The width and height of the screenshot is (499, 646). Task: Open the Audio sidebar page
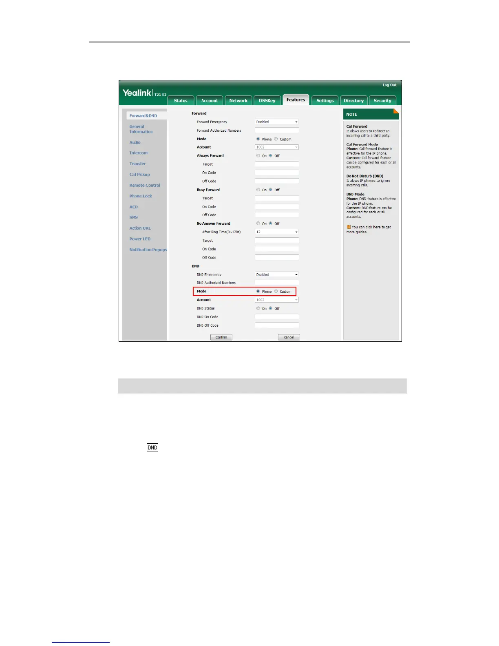(135, 142)
